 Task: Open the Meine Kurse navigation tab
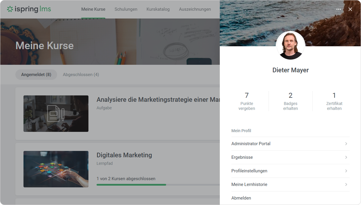(93, 9)
